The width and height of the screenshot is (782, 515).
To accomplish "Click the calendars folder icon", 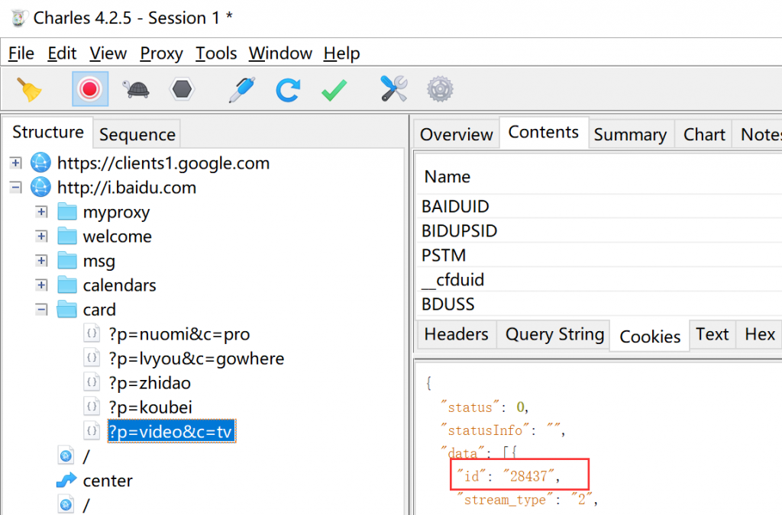I will pos(67,285).
